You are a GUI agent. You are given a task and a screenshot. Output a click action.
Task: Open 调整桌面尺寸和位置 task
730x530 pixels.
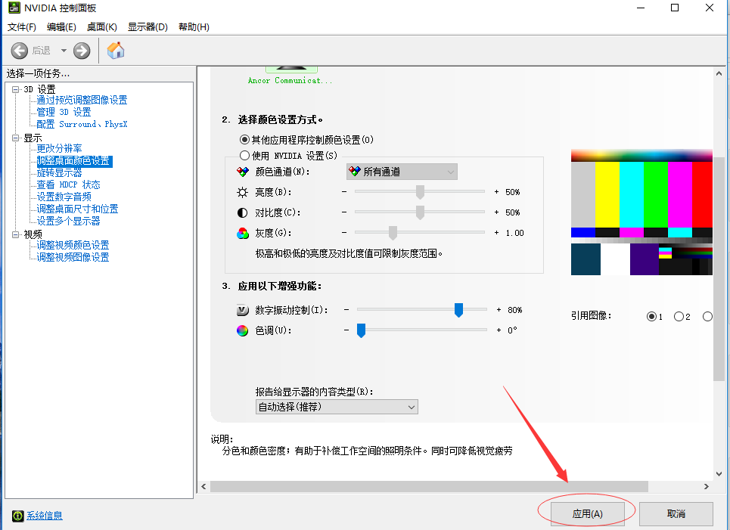click(x=77, y=209)
